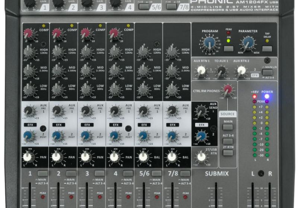
Task: Click the main L fader
Action: pos(253,195)
